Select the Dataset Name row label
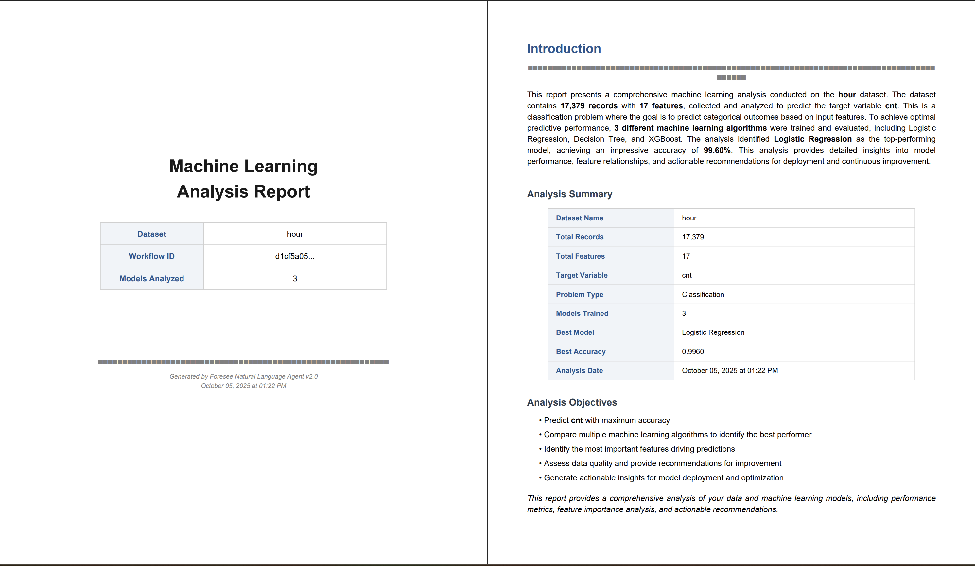975x566 pixels. 579,218
